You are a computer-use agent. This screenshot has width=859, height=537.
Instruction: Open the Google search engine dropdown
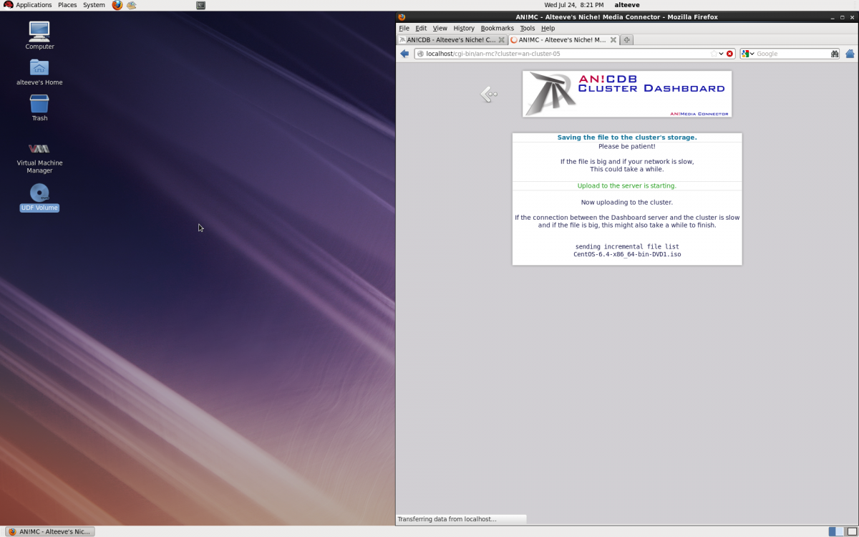click(748, 54)
